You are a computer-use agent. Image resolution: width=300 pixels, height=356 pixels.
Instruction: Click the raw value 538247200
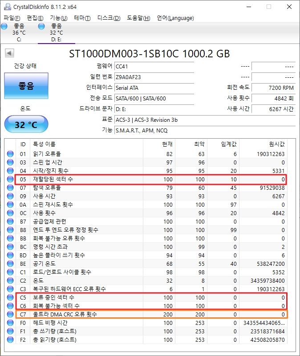(271, 264)
